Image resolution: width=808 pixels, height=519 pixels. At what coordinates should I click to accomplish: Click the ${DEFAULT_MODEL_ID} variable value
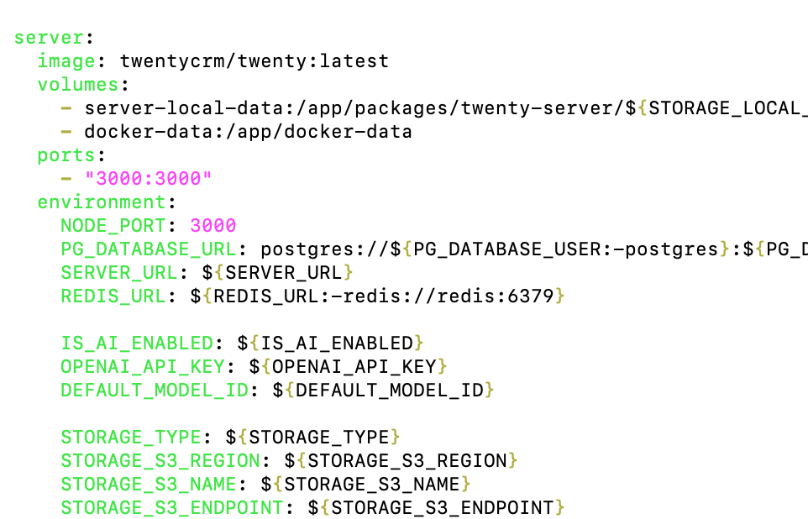click(x=383, y=391)
